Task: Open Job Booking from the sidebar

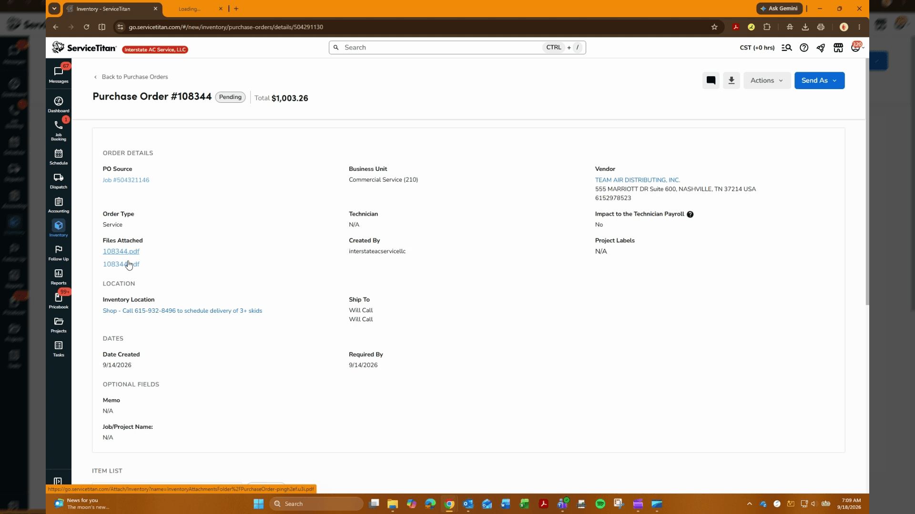Action: click(59, 130)
